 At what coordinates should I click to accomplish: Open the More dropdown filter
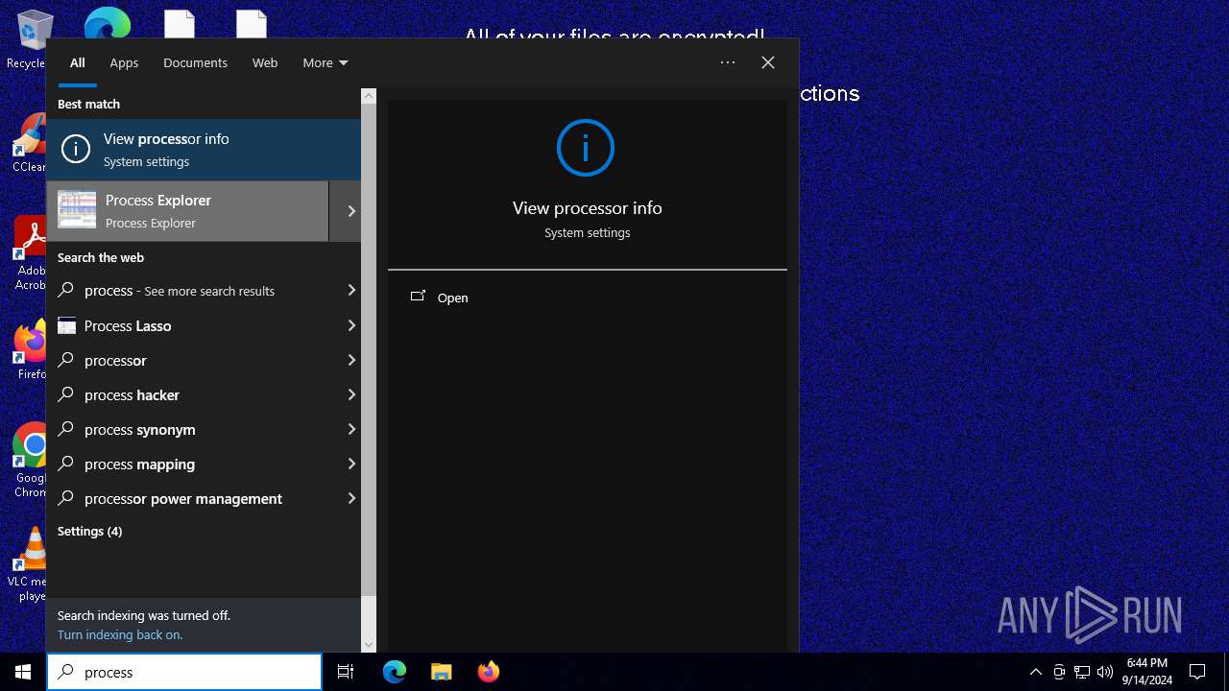click(x=325, y=62)
